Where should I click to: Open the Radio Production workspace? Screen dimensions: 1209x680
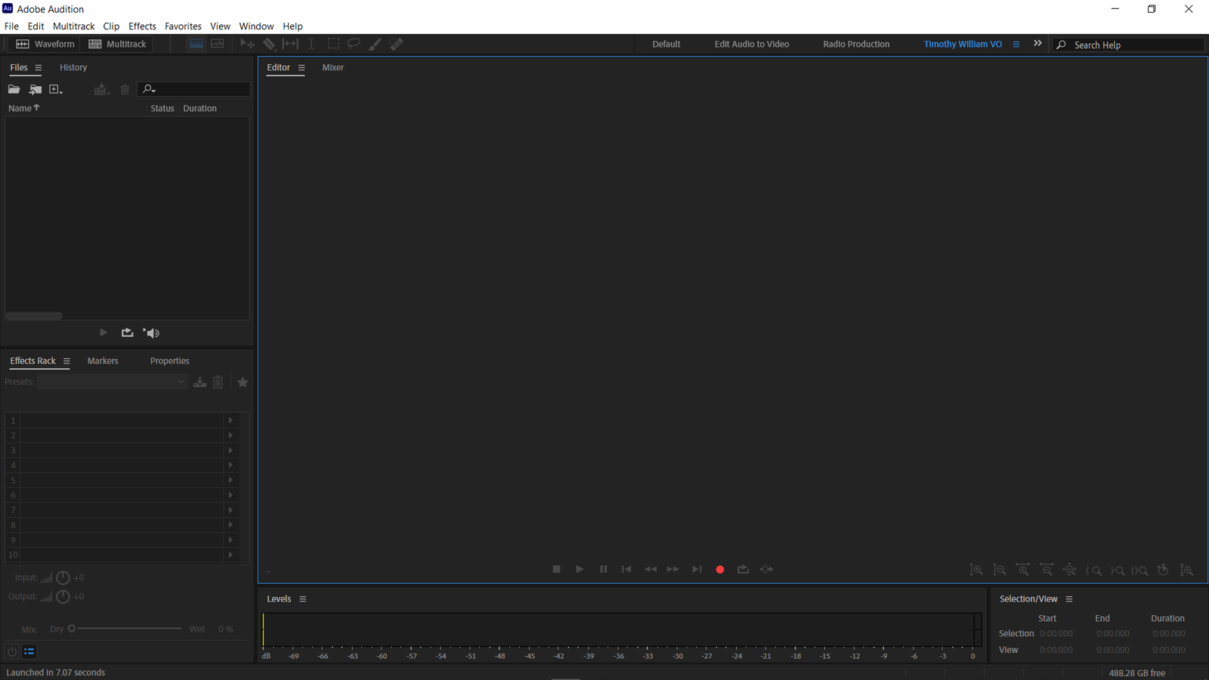pyautogui.click(x=856, y=44)
